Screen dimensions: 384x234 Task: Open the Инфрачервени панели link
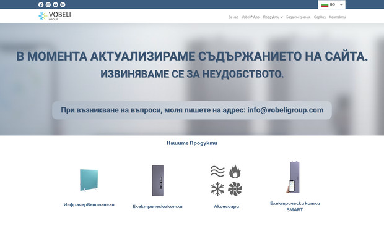click(x=89, y=205)
